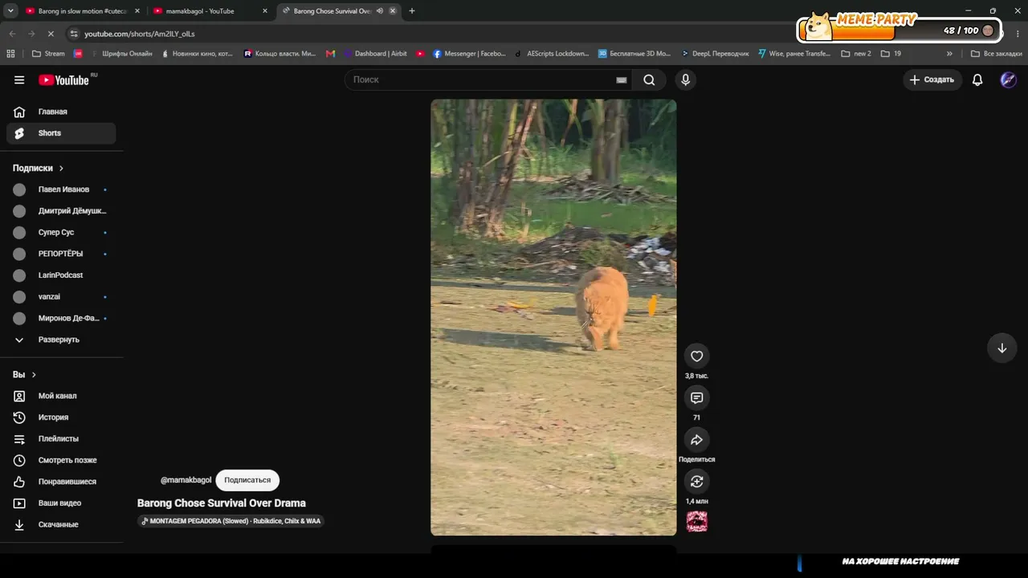1028x578 pixels.
Task: Click the Создать button
Action: click(932, 79)
